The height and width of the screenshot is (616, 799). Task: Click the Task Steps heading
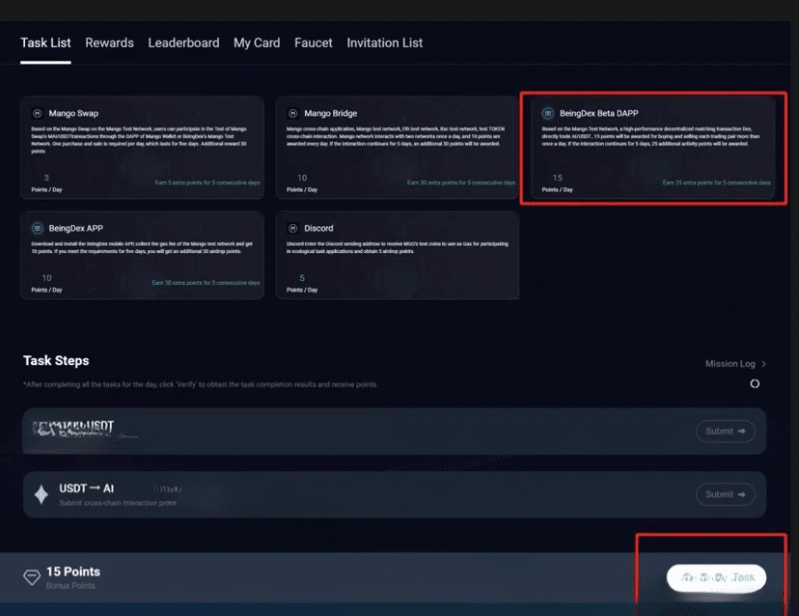pos(56,360)
